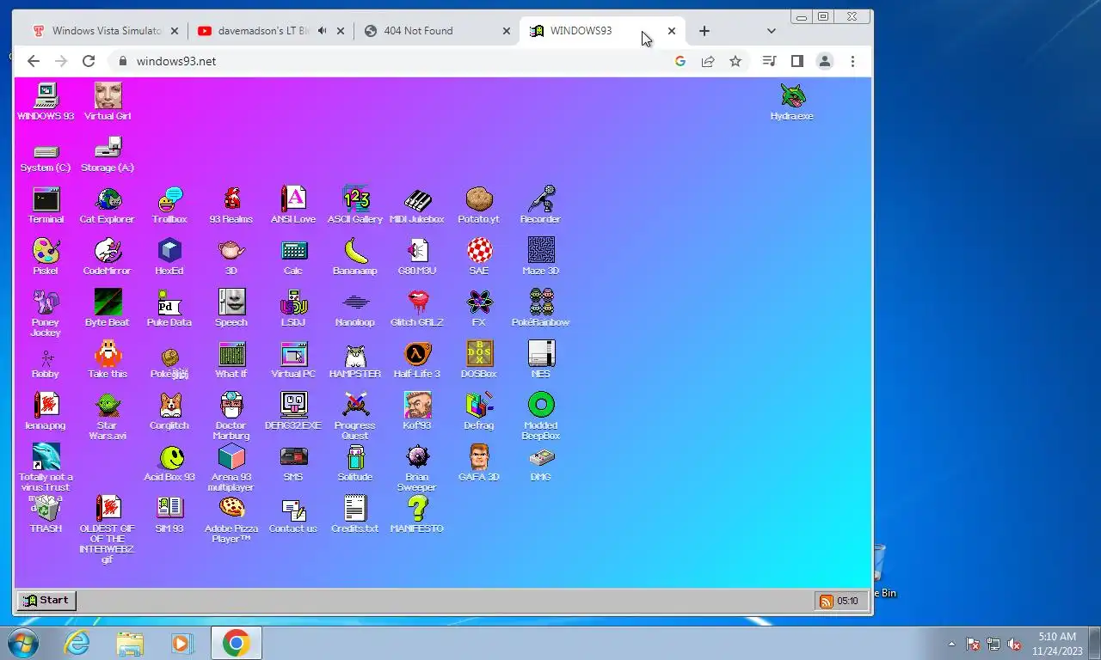Open Half-Life 3 icon
The image size is (1101, 660).
point(417,359)
